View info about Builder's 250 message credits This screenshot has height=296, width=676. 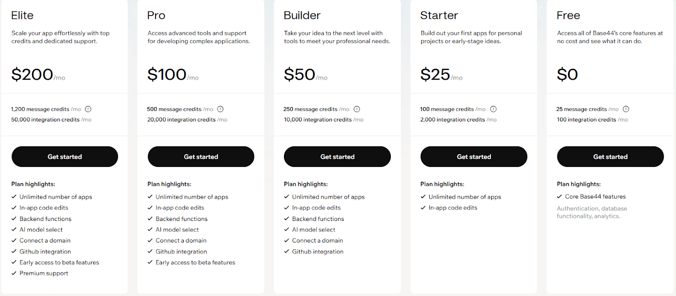(357, 109)
